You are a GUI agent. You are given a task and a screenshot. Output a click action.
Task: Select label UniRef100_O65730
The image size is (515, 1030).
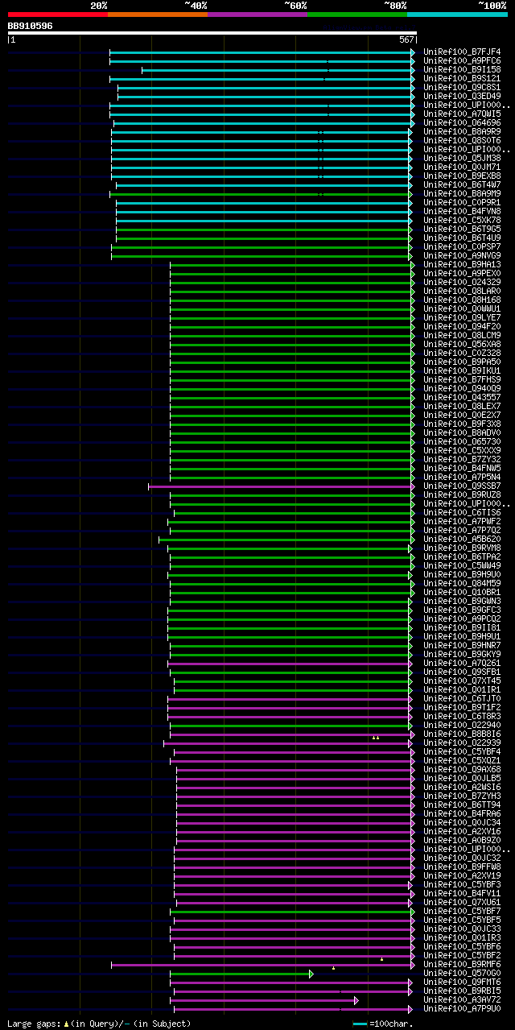coord(462,441)
